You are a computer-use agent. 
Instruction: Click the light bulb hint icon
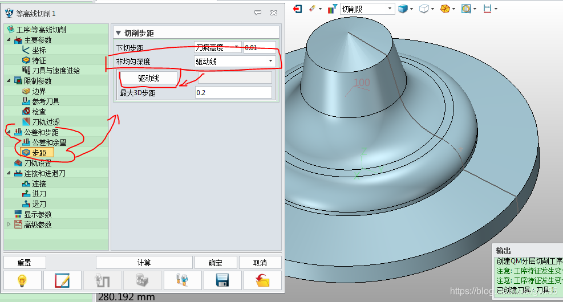coord(23,280)
